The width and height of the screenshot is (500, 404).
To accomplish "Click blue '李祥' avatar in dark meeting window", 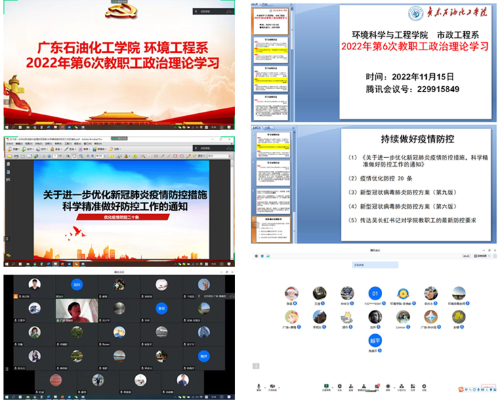I will click(161, 308).
